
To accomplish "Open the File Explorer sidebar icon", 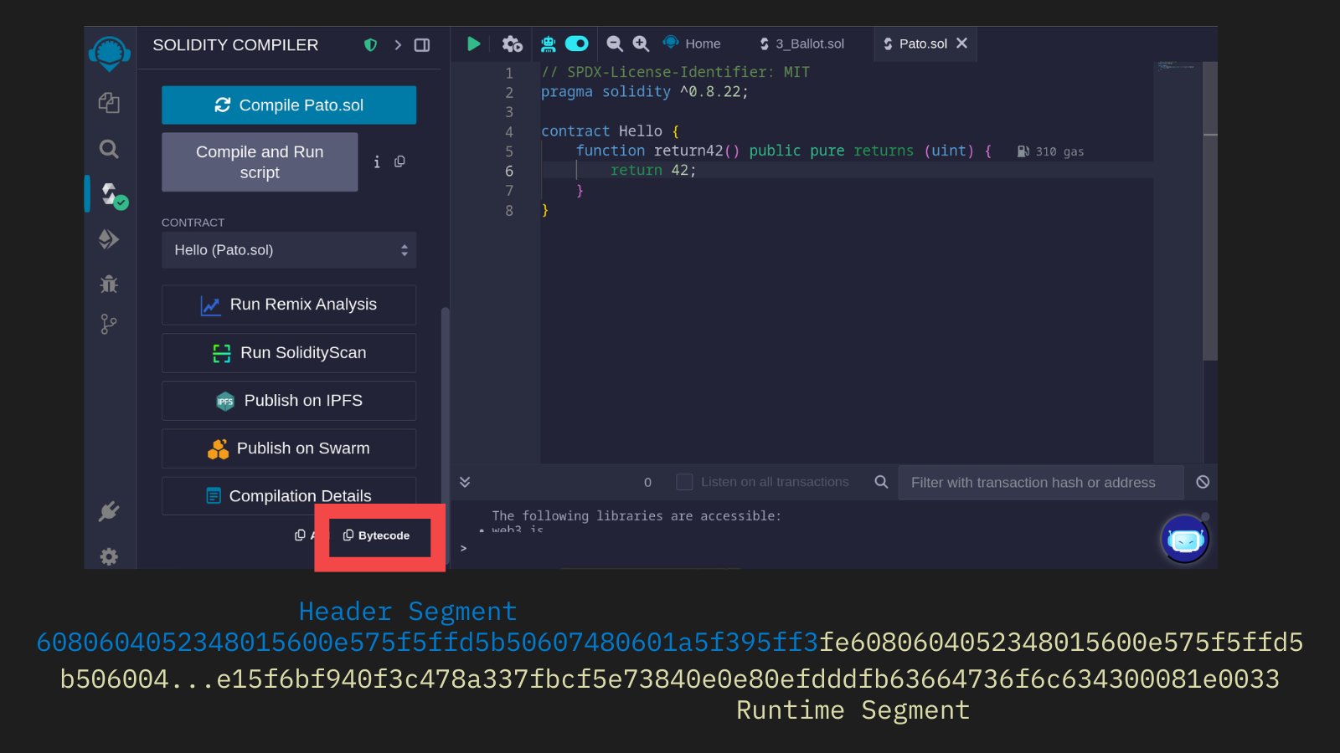I will (109, 103).
